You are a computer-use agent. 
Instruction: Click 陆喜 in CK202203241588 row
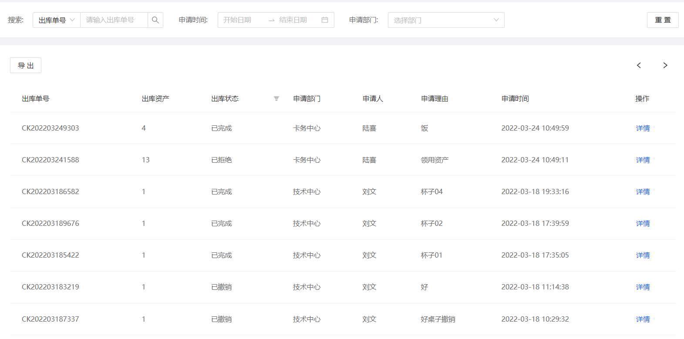click(369, 160)
